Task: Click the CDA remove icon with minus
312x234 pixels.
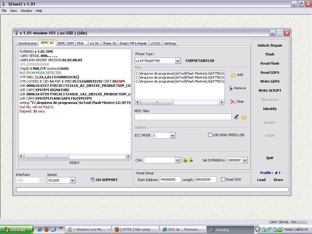Action: pyautogui.click(x=190, y=160)
